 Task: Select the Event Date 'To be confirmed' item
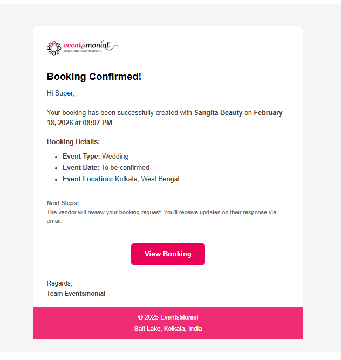click(106, 168)
